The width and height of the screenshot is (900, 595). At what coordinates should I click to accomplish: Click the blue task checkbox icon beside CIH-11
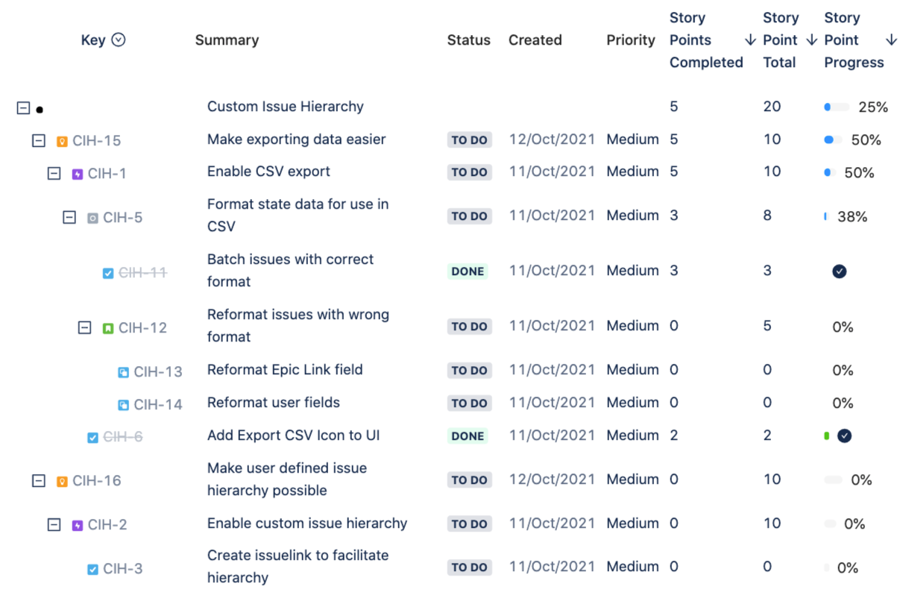(108, 274)
